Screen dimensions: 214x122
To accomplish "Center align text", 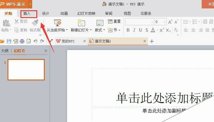I will coord(193,30).
